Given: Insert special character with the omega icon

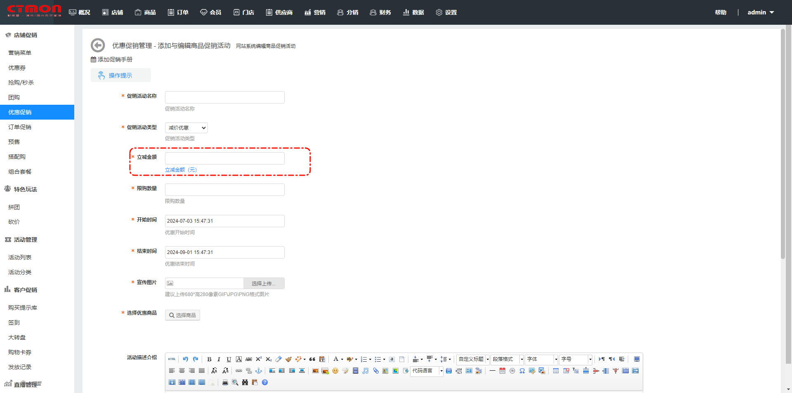Looking at the screenshot, I should (x=522, y=371).
